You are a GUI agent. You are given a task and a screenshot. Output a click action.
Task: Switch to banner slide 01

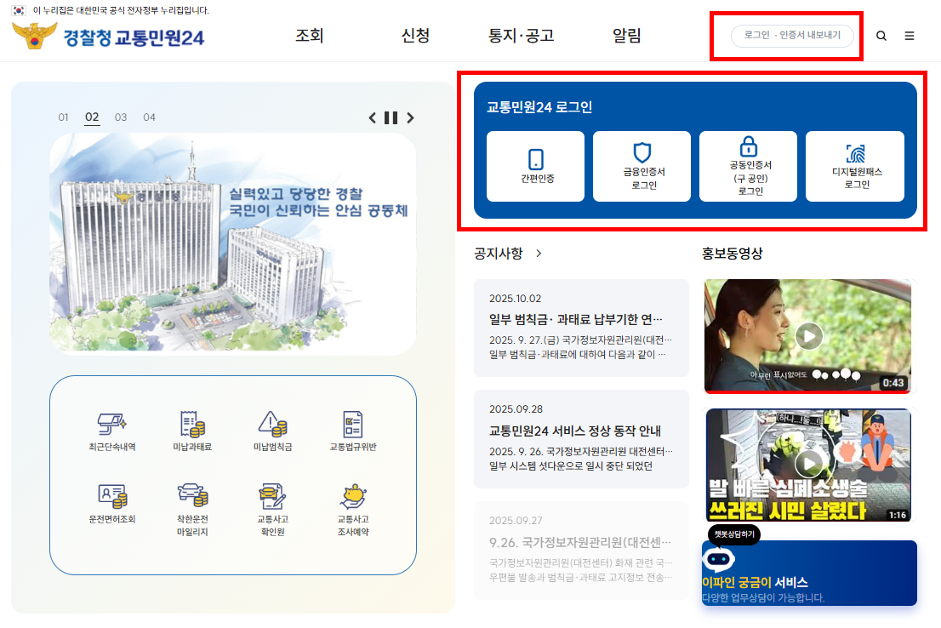point(63,117)
